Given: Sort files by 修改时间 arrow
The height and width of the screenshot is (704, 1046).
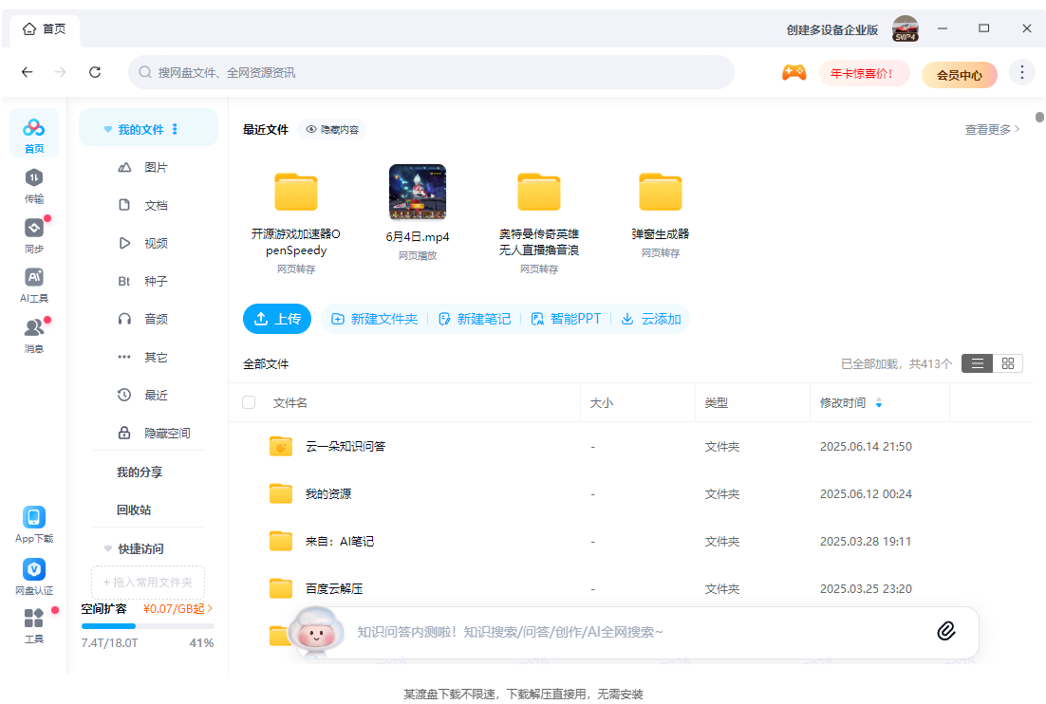Looking at the screenshot, I should coord(879,403).
